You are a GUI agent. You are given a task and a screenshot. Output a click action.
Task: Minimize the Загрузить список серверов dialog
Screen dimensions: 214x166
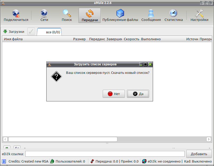point(141,64)
